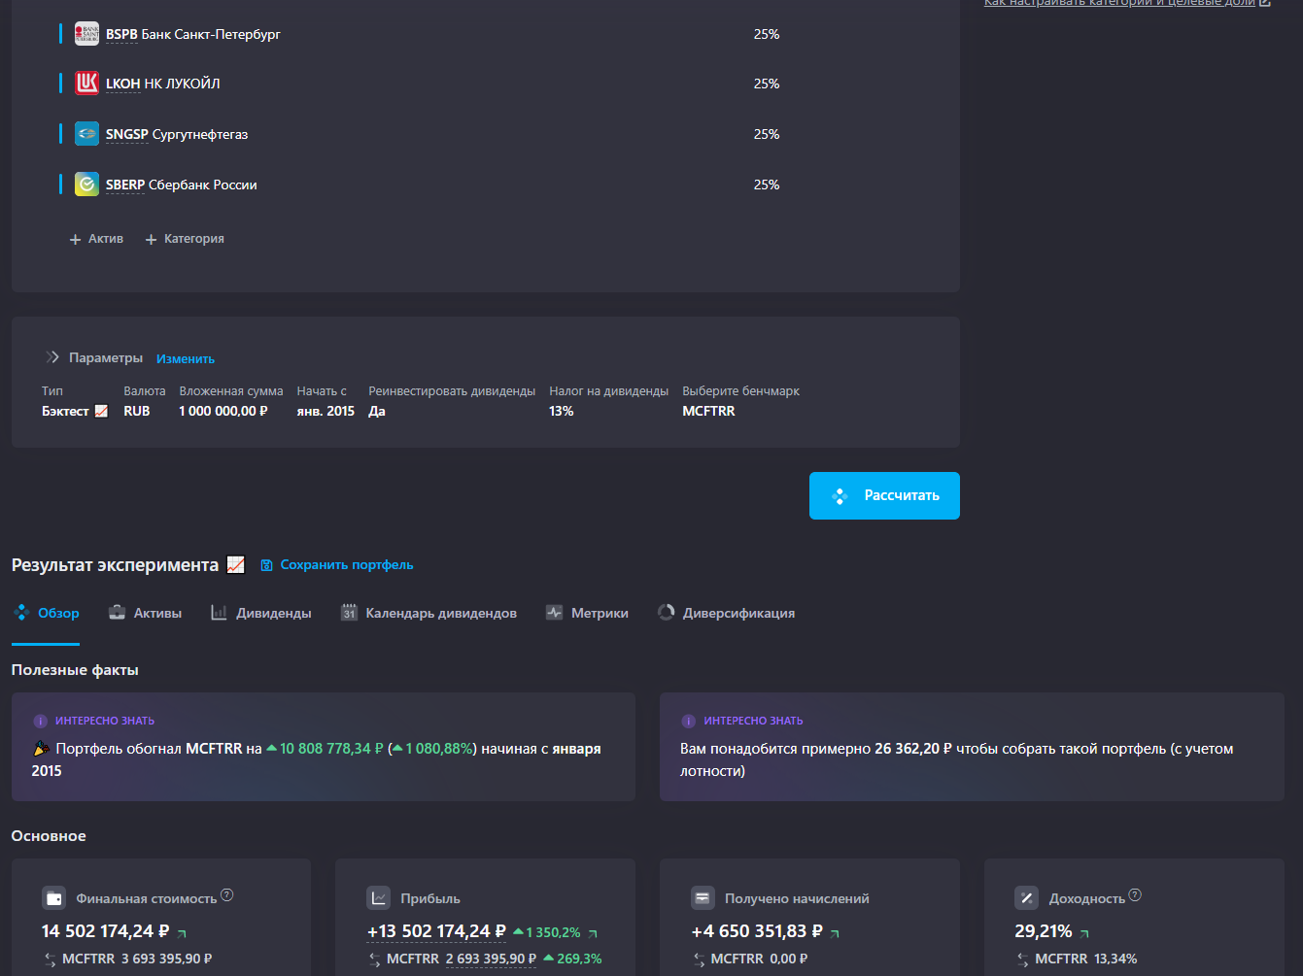Click the SBERP Sberbank logo icon
The width and height of the screenshot is (1303, 976).
[86, 185]
